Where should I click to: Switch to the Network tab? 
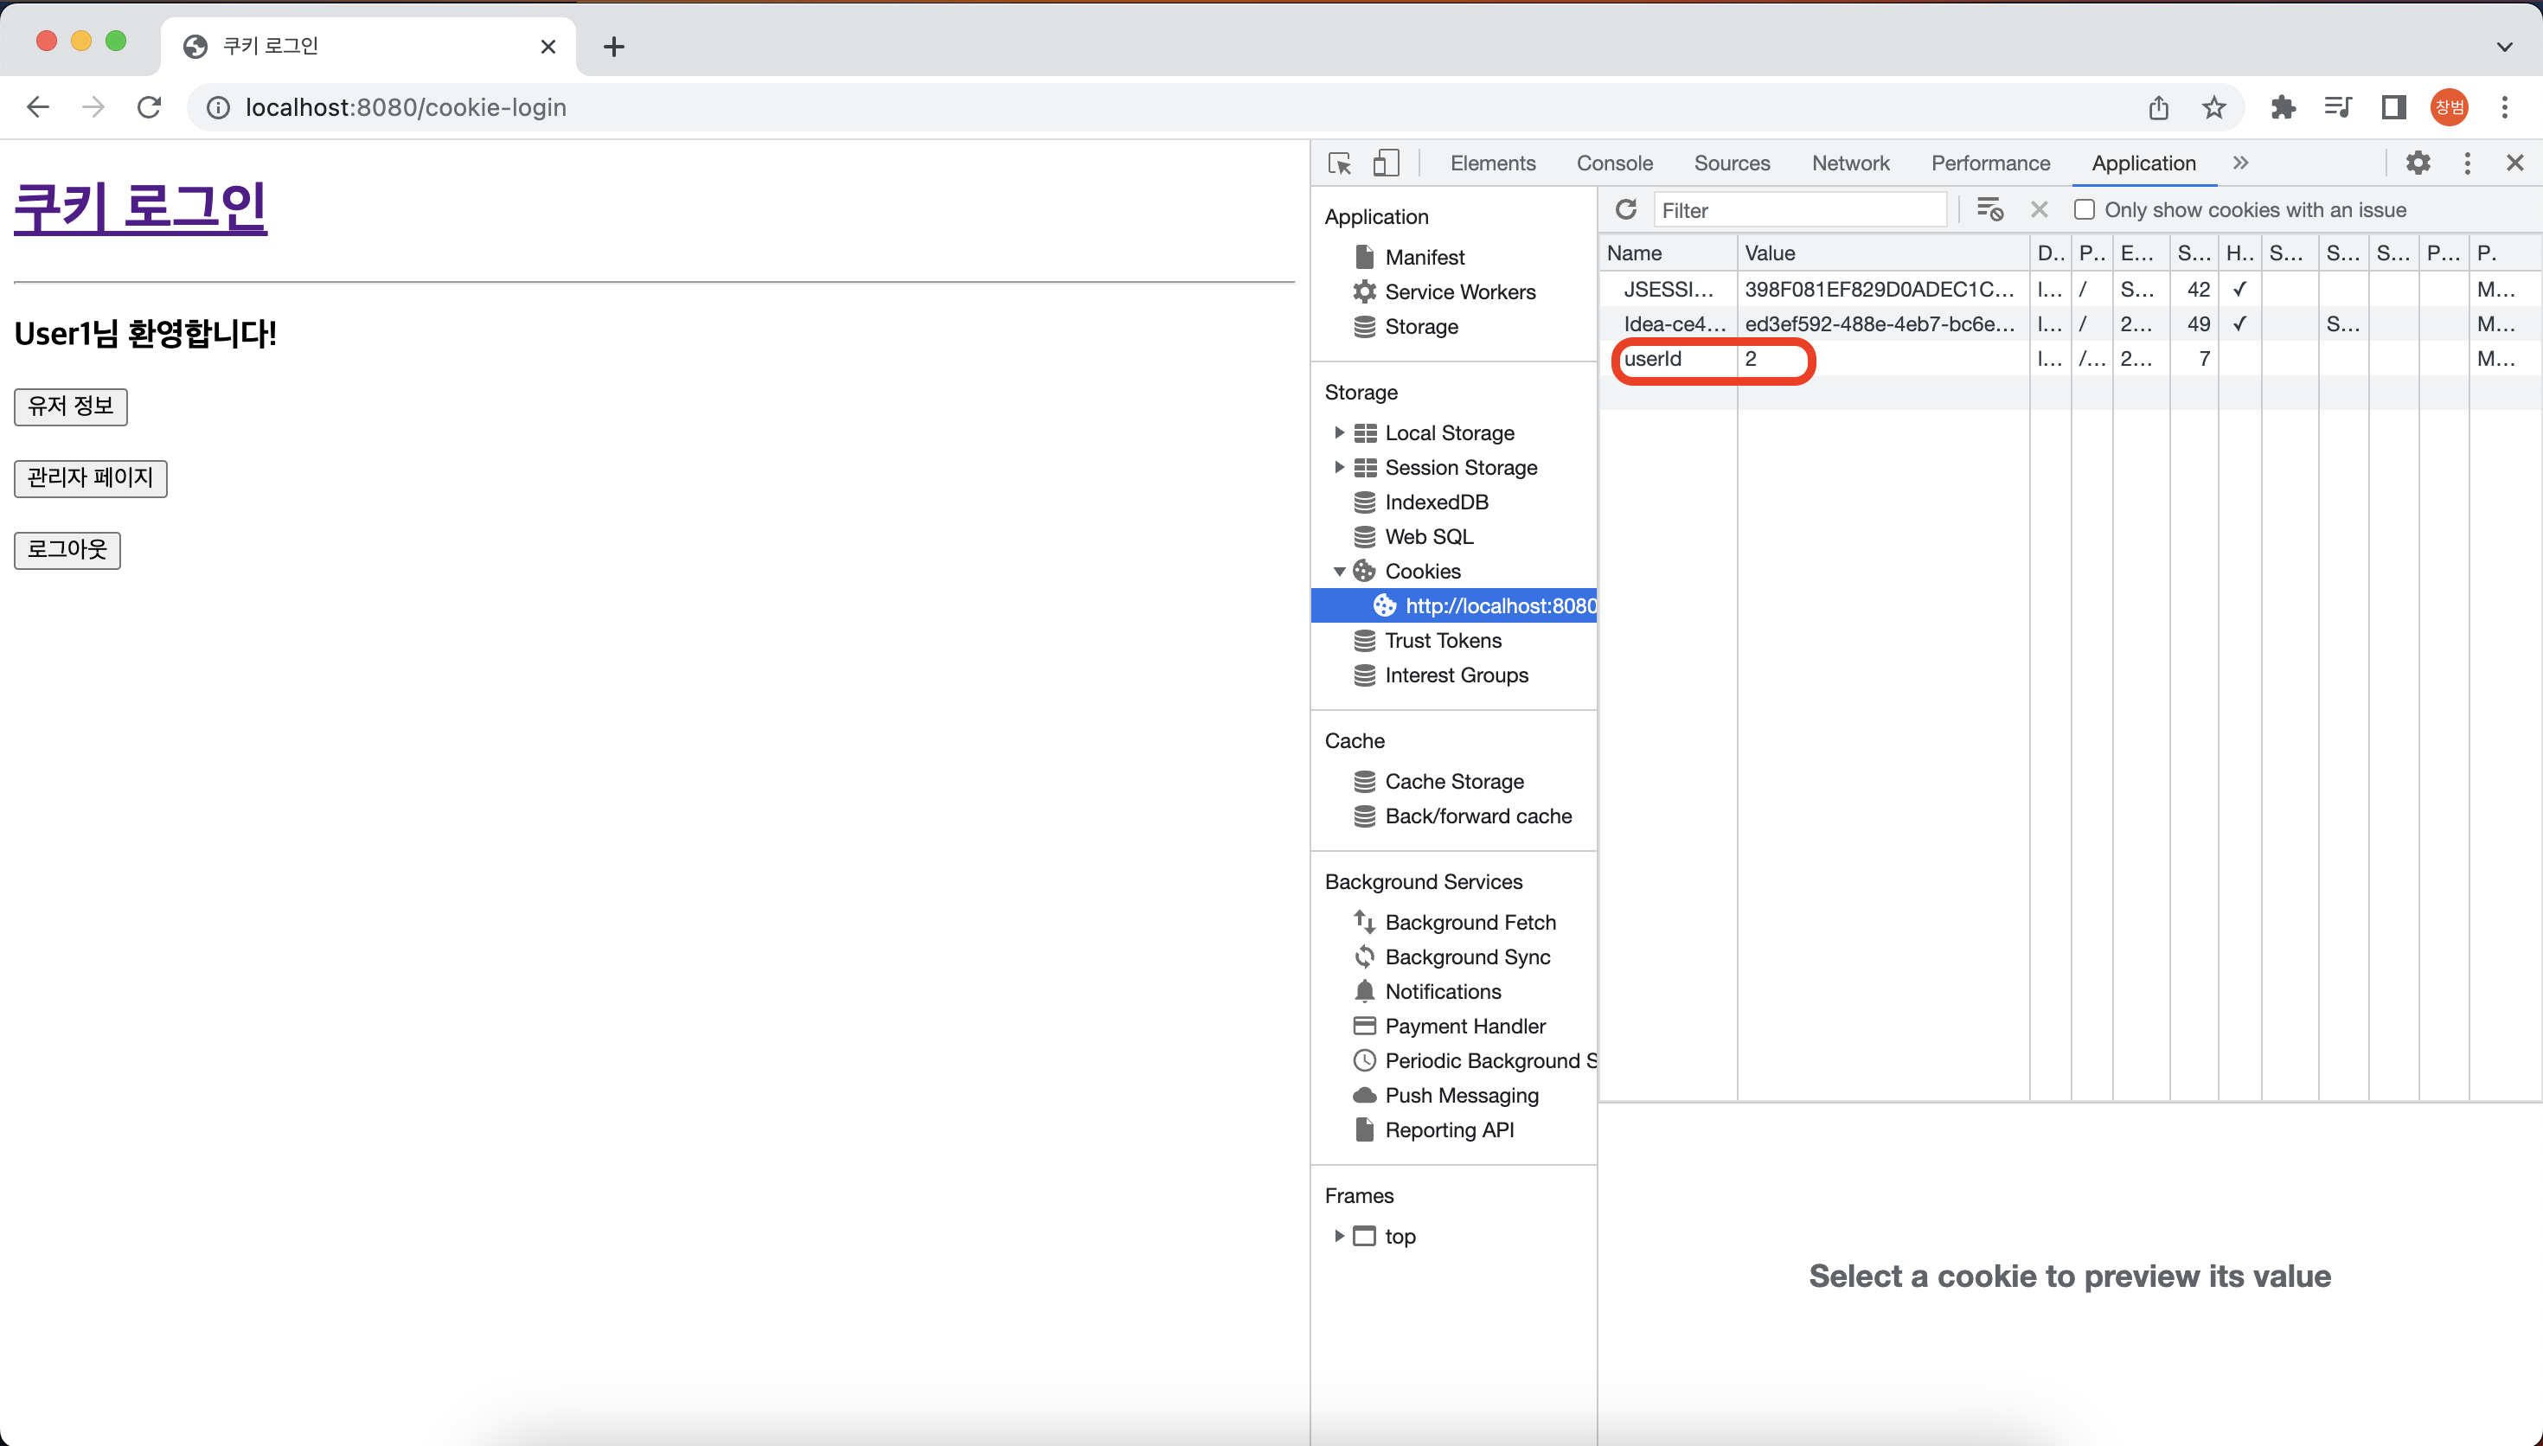tap(1850, 163)
